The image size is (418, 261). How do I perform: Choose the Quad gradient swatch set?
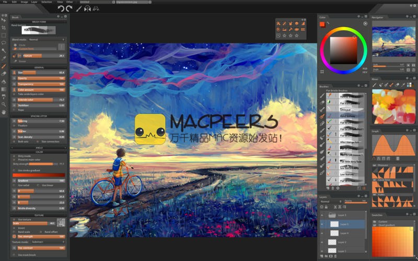386,226
